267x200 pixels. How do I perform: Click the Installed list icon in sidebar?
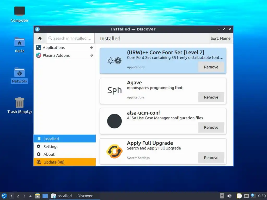(x=39, y=139)
